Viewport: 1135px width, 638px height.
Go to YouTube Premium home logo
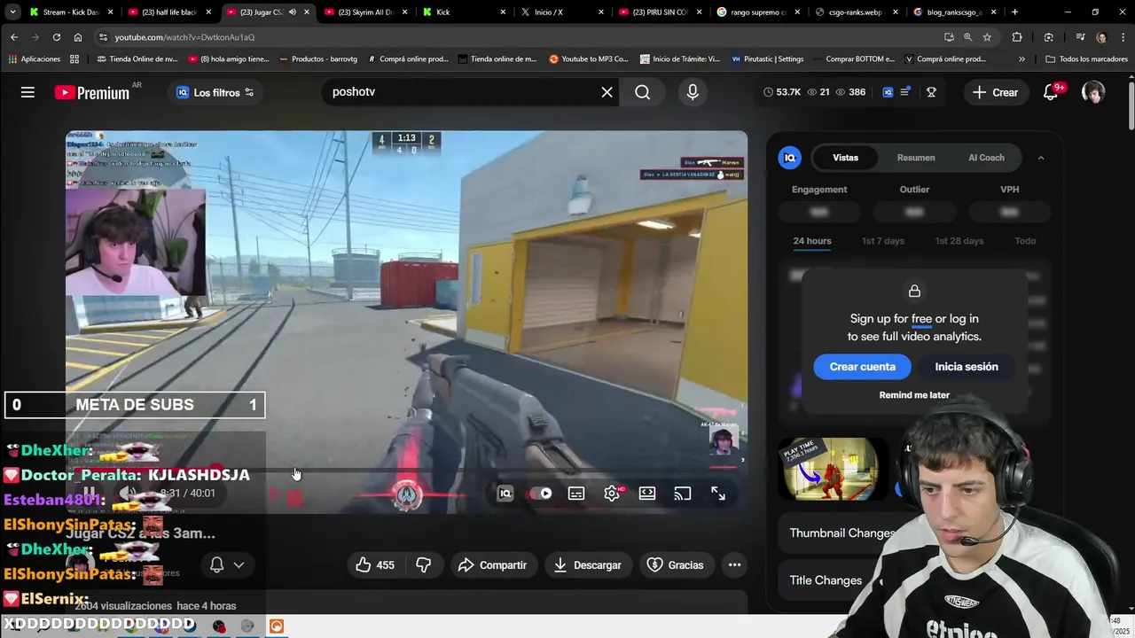(x=92, y=92)
